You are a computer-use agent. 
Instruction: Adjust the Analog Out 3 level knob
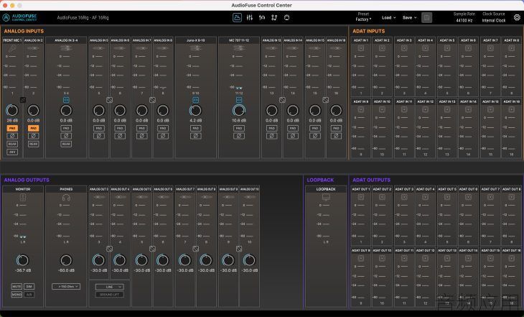tap(98, 260)
